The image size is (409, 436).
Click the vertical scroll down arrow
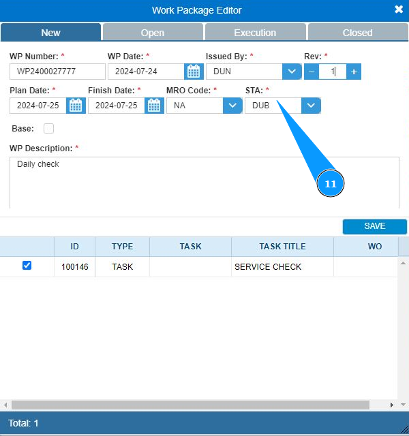coord(403,405)
